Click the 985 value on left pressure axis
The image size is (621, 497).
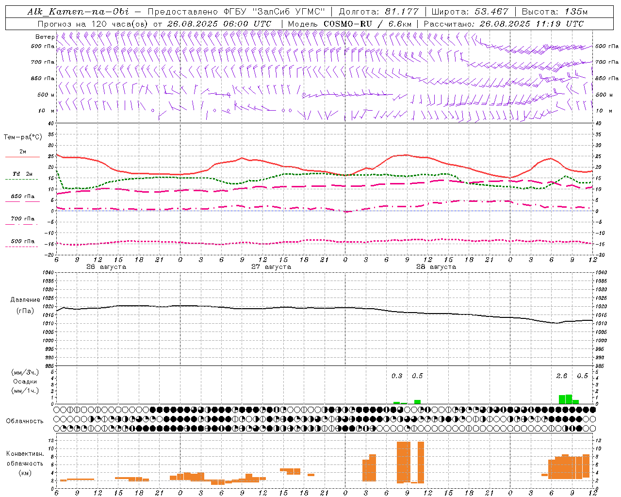[x=49, y=366]
